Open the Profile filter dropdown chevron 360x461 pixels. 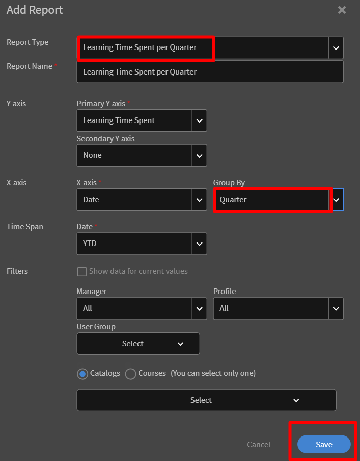pos(336,309)
